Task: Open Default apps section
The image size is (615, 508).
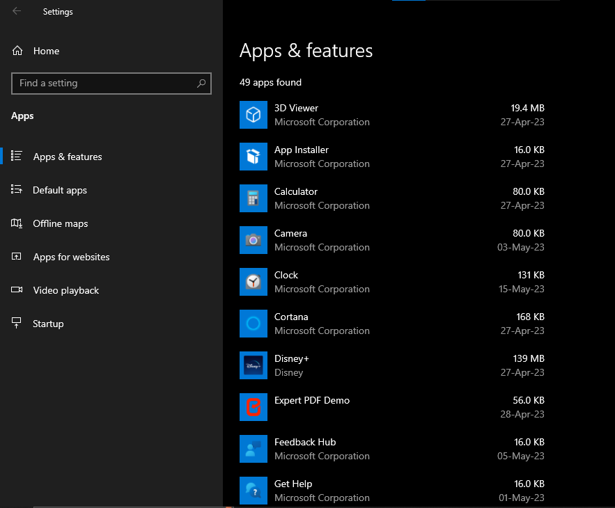Action: [x=60, y=190]
